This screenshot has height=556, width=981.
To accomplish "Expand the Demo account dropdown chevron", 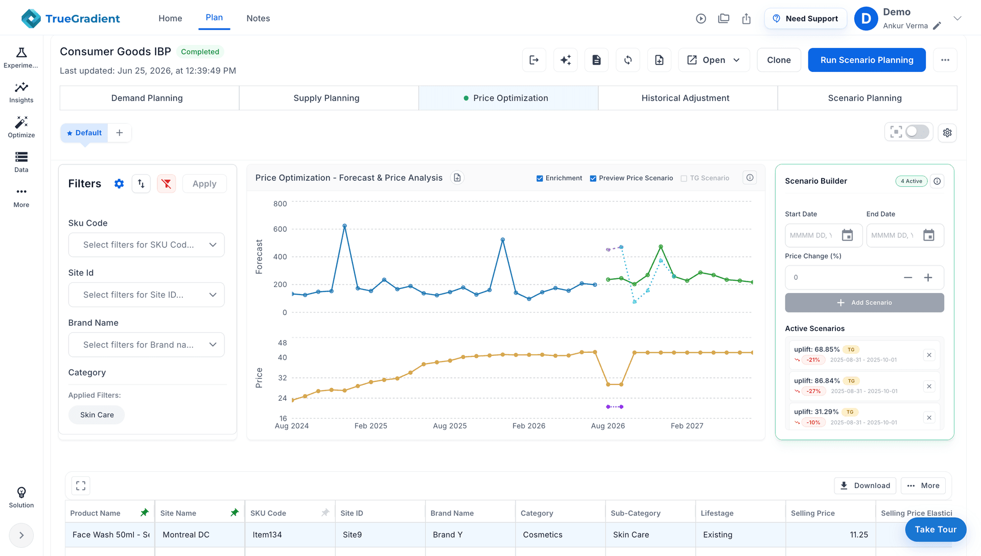I will tap(957, 18).
